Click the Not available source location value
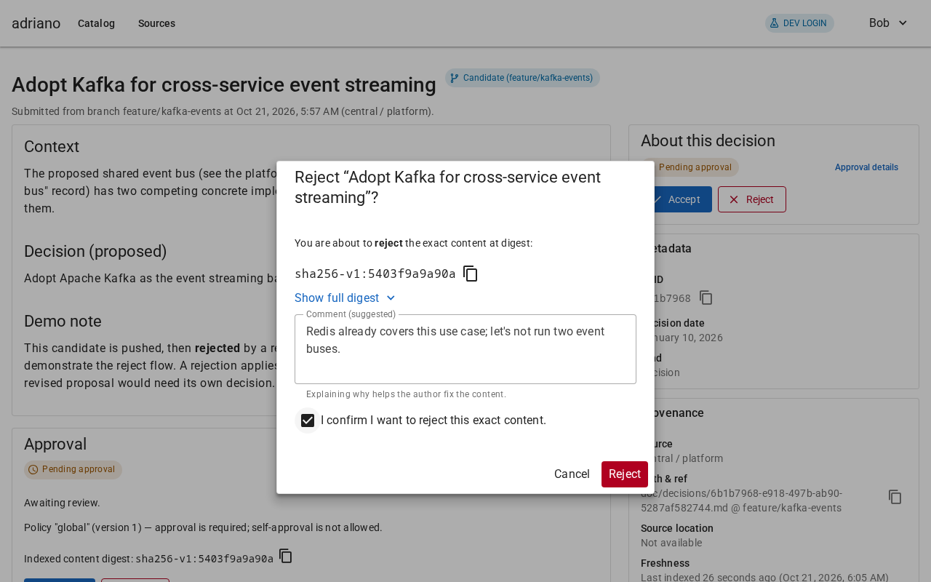This screenshot has width=931, height=582. (671, 543)
